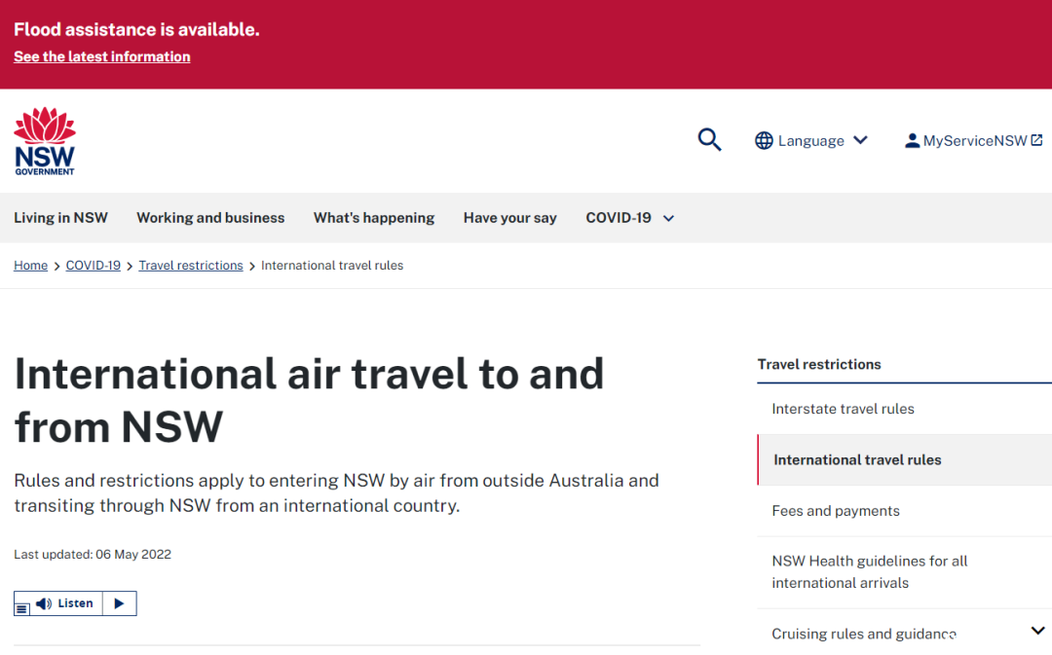The width and height of the screenshot is (1052, 655).
Task: Open the site search magnifier icon
Action: [709, 140]
